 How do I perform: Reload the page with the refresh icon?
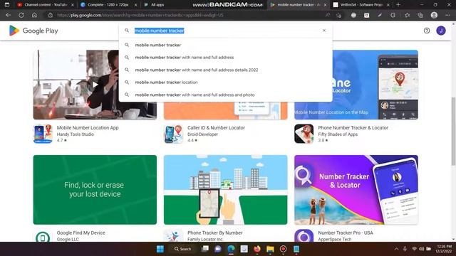(x=21, y=15)
